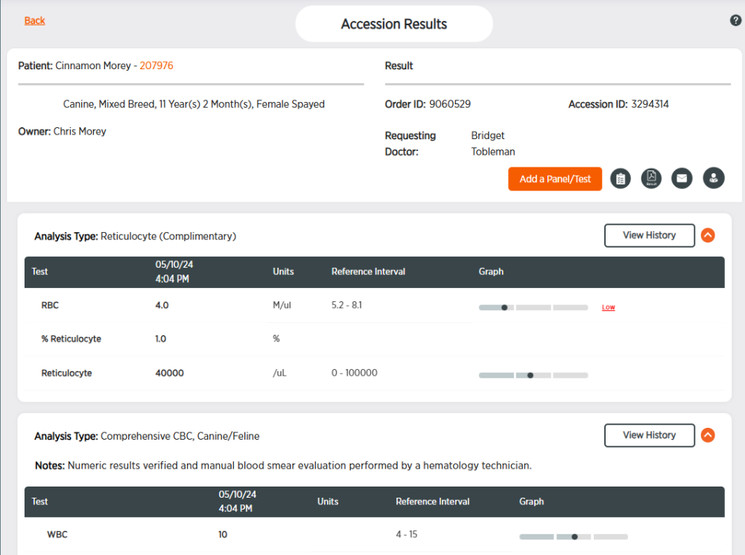Download the Result PDF icon
This screenshot has height=555, width=745.
tap(651, 179)
